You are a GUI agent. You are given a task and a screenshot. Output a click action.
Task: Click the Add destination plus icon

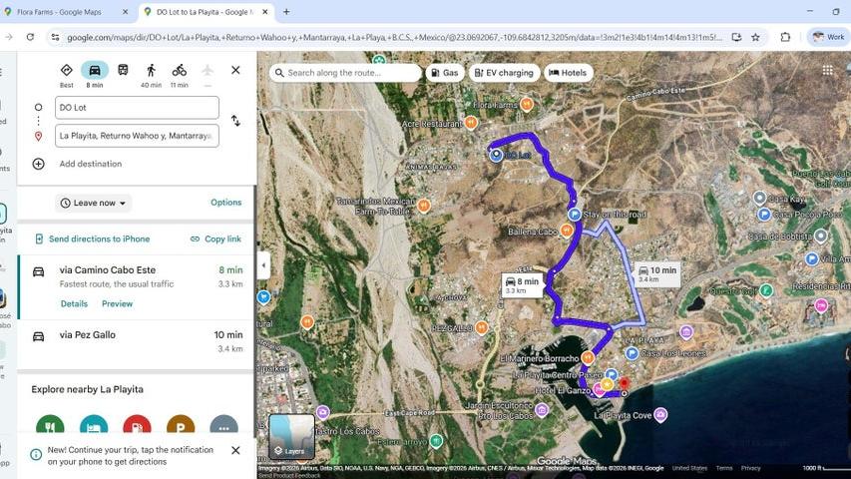pyautogui.click(x=39, y=164)
